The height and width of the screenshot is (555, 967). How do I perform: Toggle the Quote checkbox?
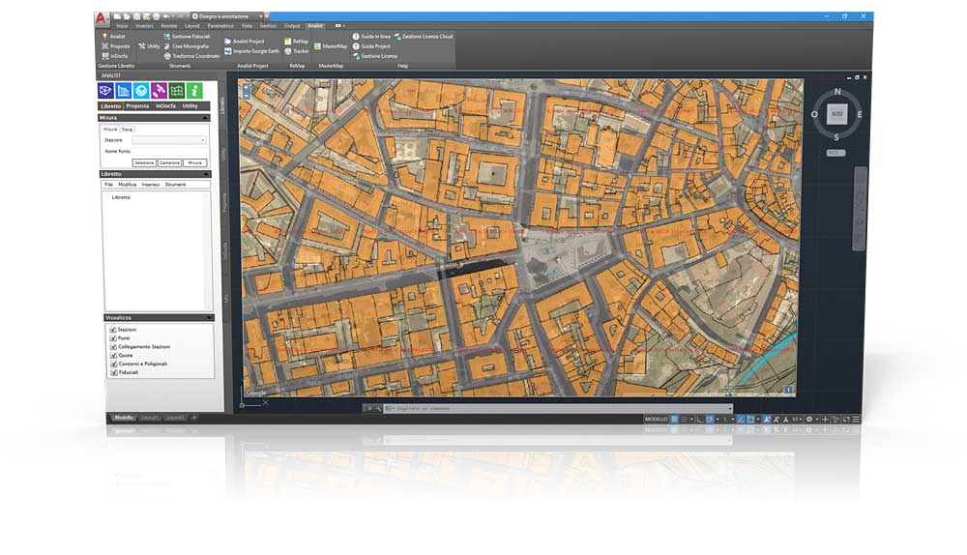pyautogui.click(x=113, y=356)
